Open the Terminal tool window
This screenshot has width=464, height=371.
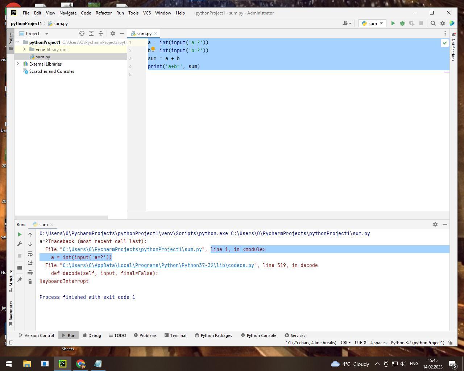pyautogui.click(x=175, y=335)
